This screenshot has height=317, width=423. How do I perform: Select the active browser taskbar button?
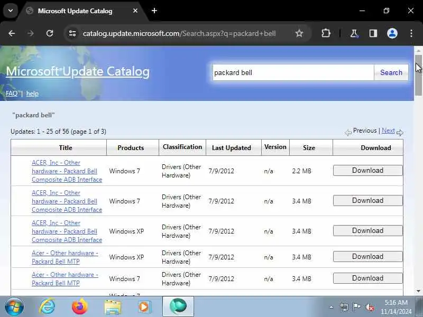pos(178,307)
